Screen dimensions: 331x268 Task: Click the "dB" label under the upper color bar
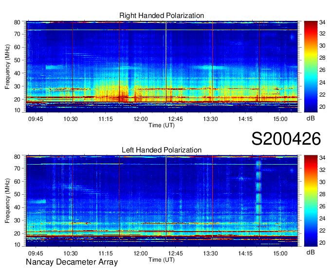[x=311, y=118]
